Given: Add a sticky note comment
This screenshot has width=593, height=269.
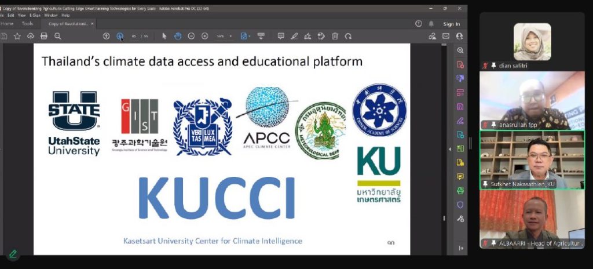Looking at the screenshot, I should tap(281, 36).
